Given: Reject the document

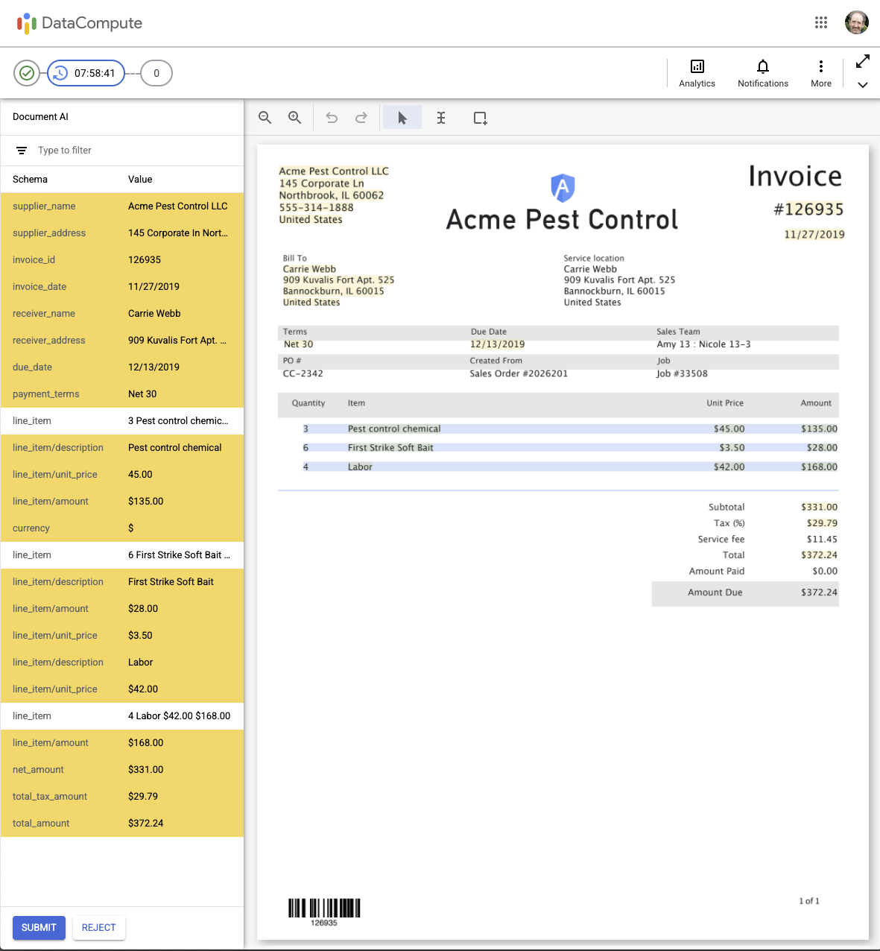Looking at the screenshot, I should (98, 928).
